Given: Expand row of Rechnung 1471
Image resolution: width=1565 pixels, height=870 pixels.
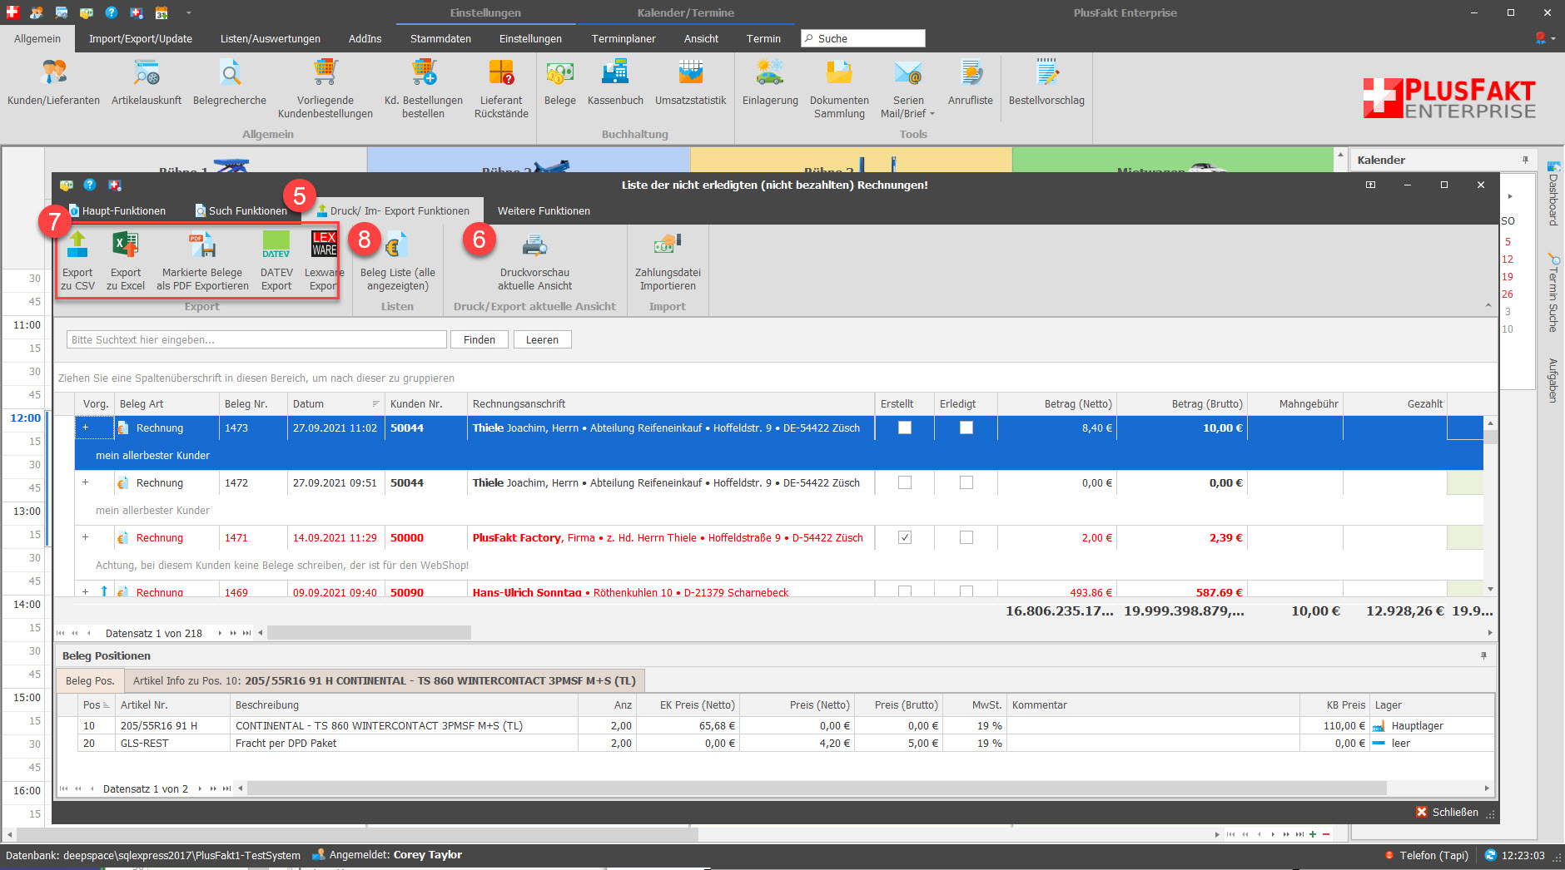Looking at the screenshot, I should pyautogui.click(x=85, y=537).
